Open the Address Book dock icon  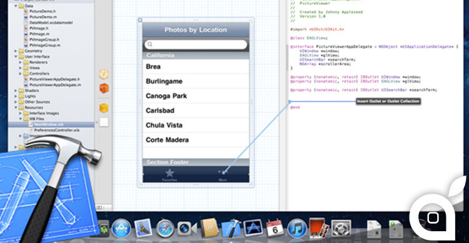tap(209, 229)
